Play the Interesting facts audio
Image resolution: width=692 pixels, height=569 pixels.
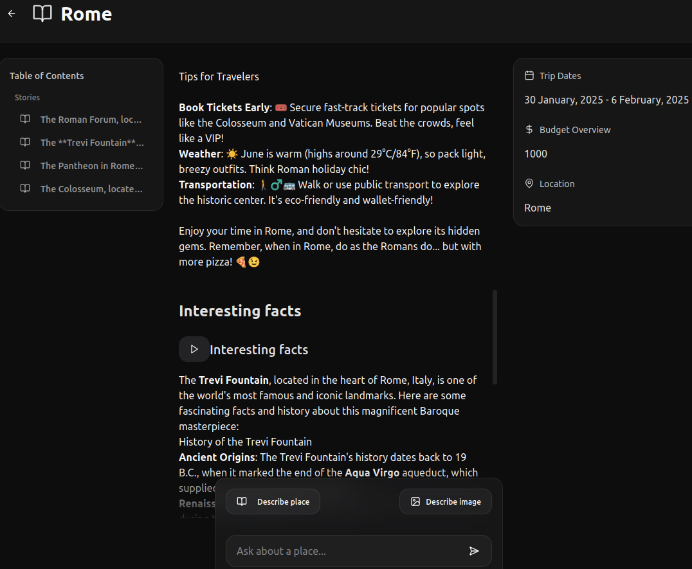click(x=194, y=349)
